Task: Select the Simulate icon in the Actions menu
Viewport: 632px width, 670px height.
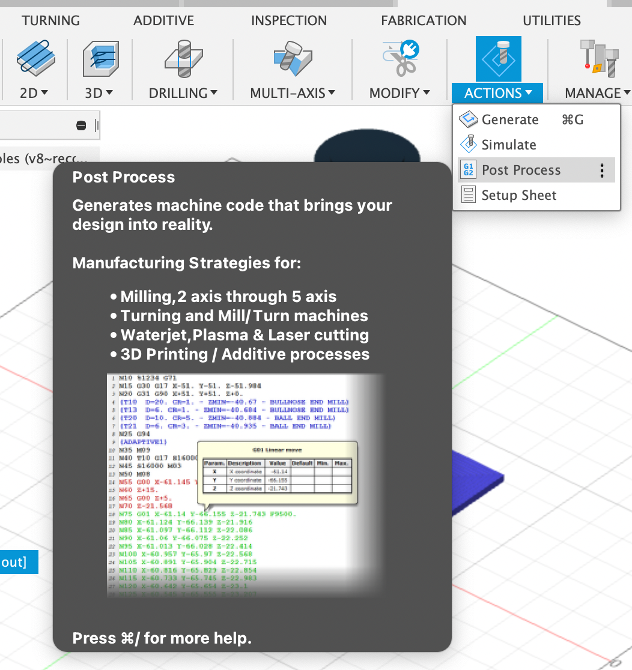Action: pos(468,145)
